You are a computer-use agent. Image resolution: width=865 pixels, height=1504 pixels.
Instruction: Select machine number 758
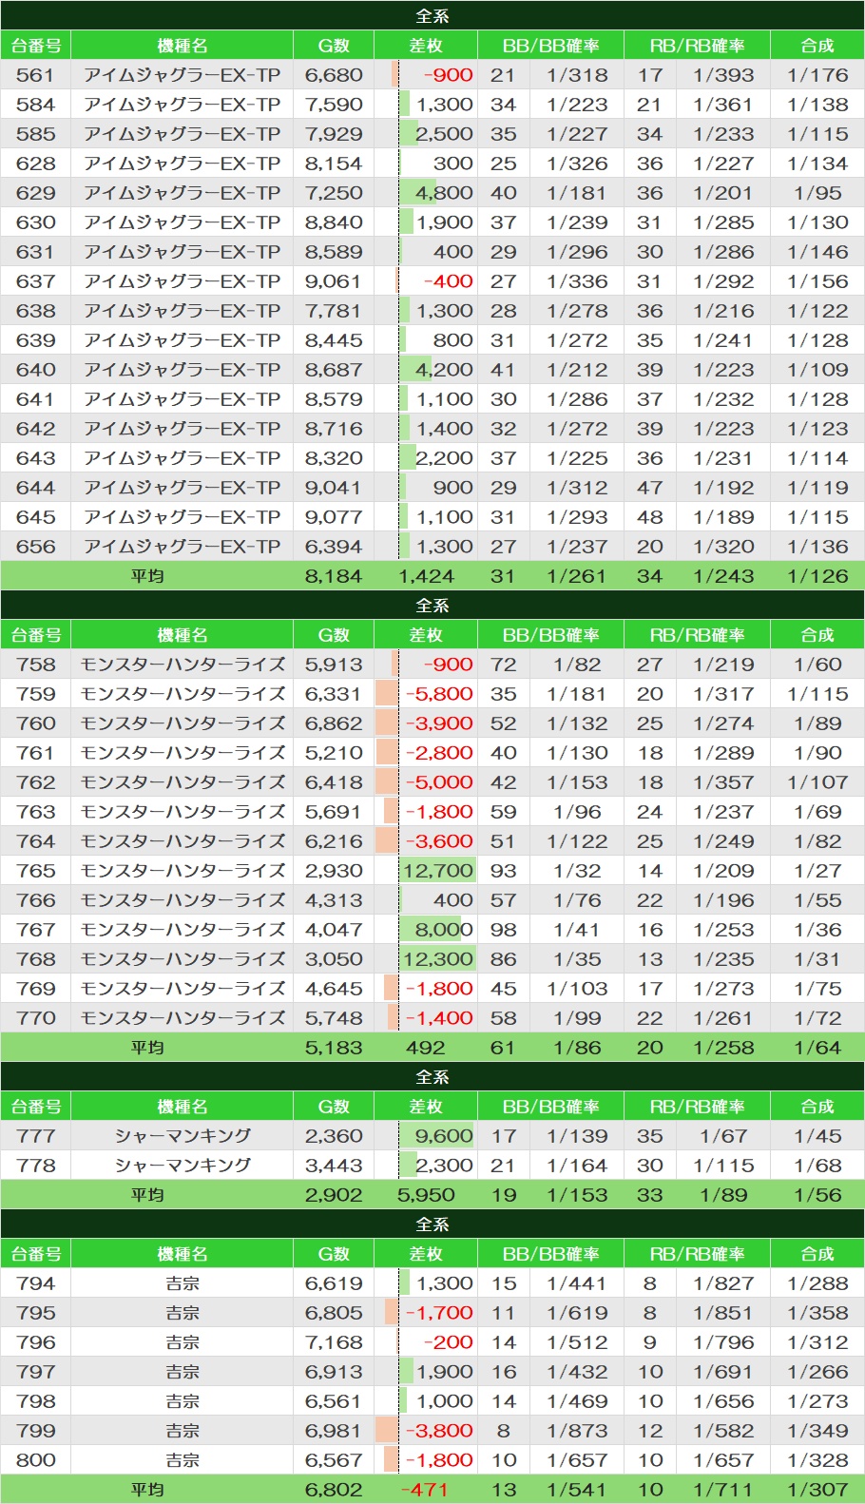click(35, 665)
